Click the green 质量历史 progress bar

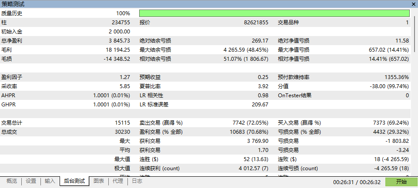click(x=274, y=13)
